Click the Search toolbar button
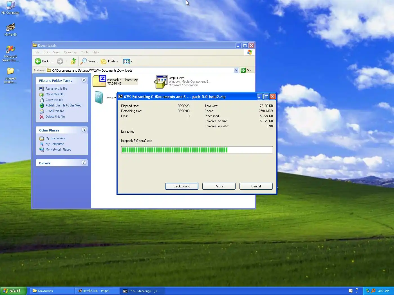Image resolution: width=394 pixels, height=295 pixels. (x=89, y=61)
